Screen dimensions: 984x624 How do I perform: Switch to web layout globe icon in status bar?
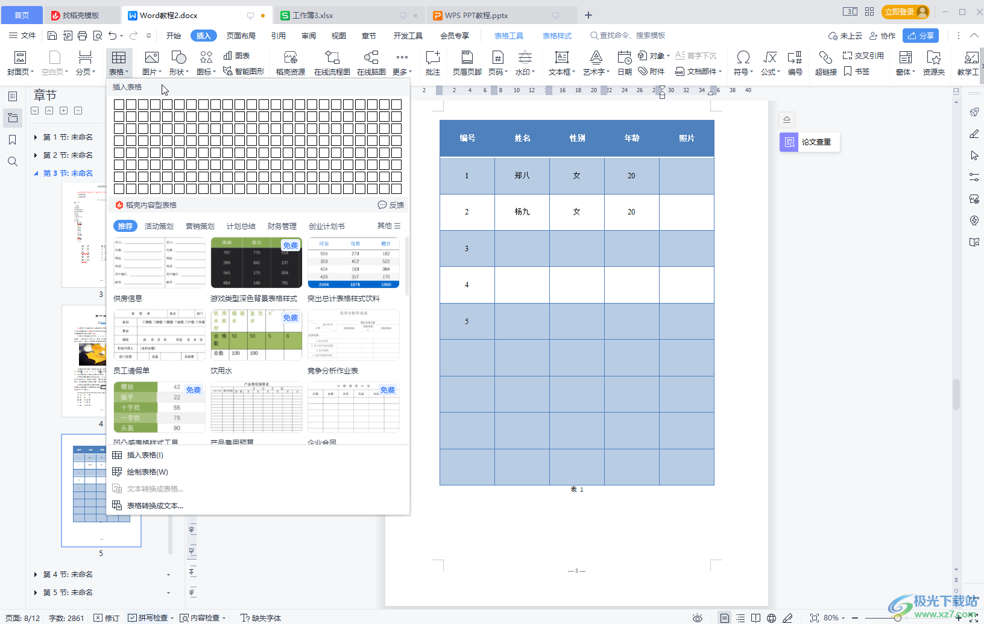tap(772, 618)
